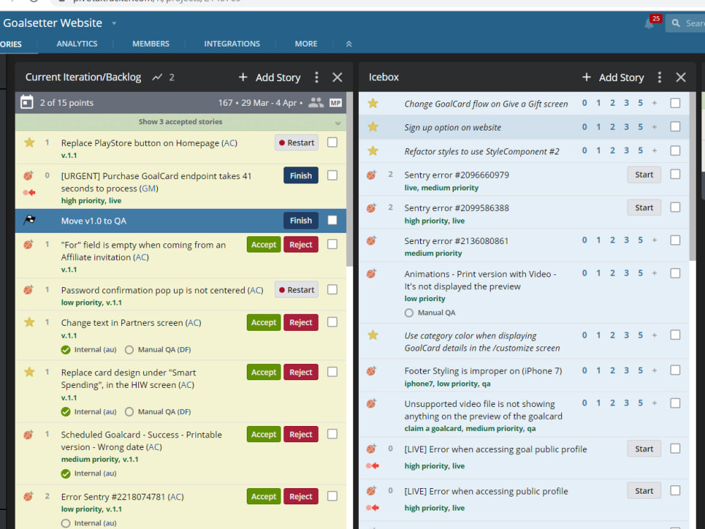Screen dimensions: 705x529
Task: Select checkbox for Sign up option on website
Action: pos(675,126)
